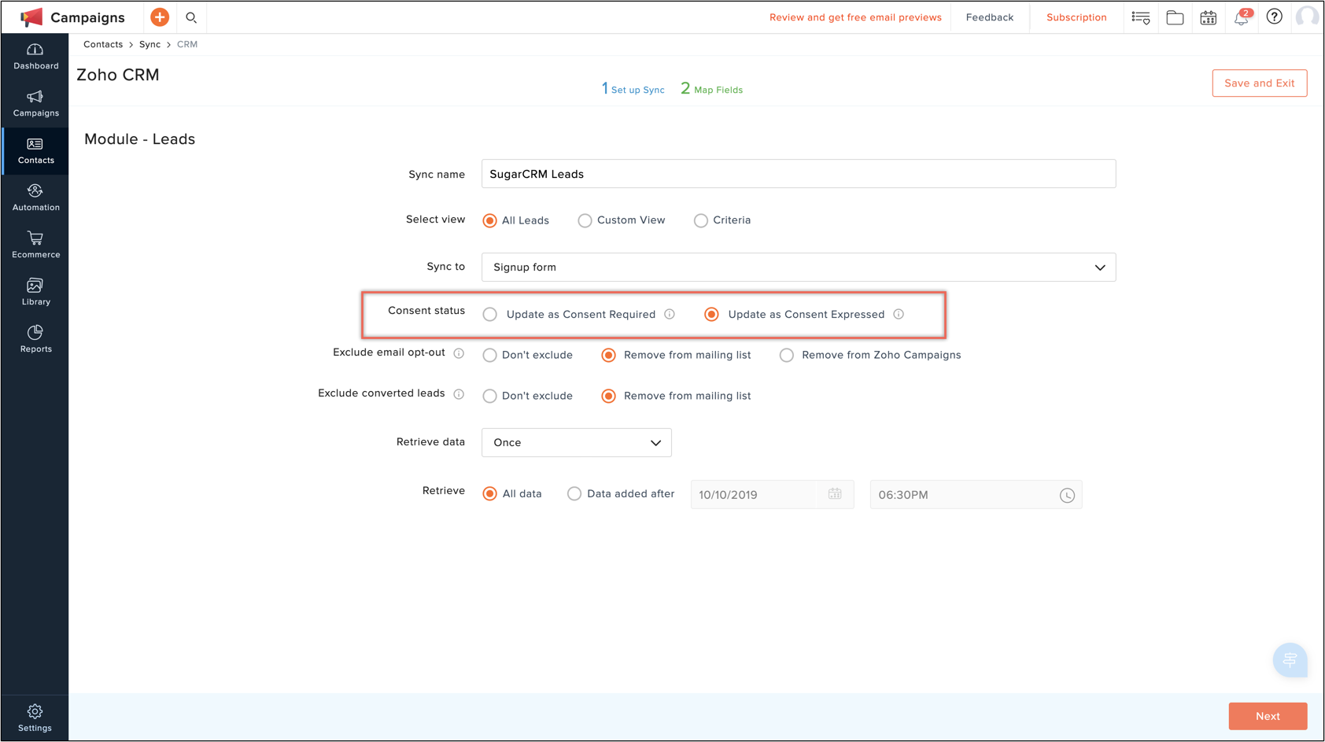The height and width of the screenshot is (742, 1325).
Task: Go to step 2 Map Fields
Action: coord(712,89)
